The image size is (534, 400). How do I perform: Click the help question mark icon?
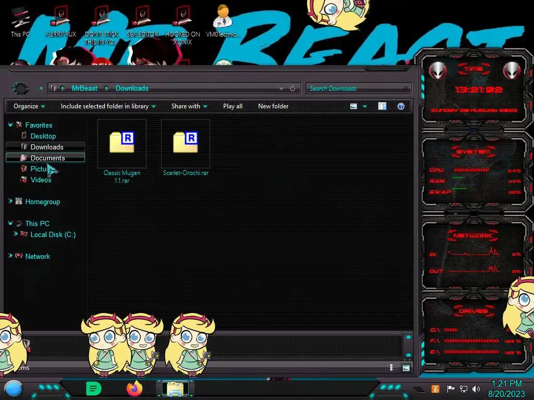pos(401,106)
